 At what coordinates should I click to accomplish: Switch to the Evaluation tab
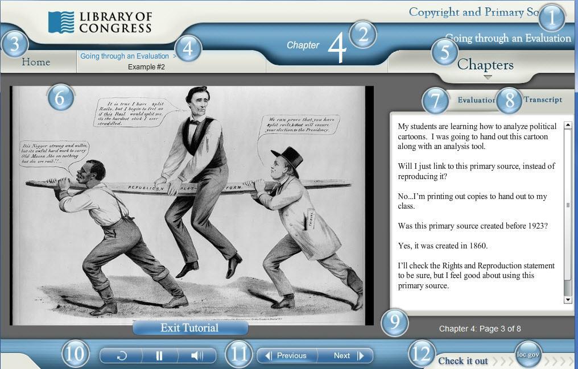477,100
